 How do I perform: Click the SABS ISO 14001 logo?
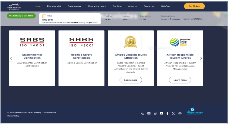coord(32,42)
